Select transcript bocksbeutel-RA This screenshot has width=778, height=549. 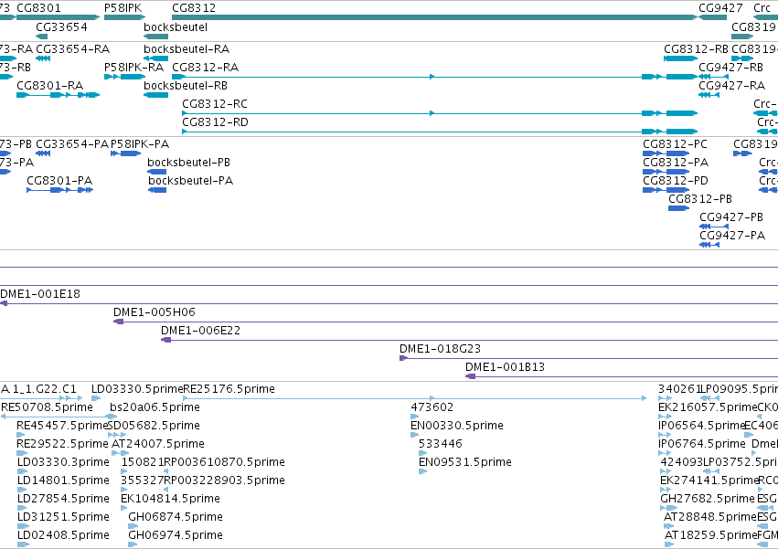155,58
